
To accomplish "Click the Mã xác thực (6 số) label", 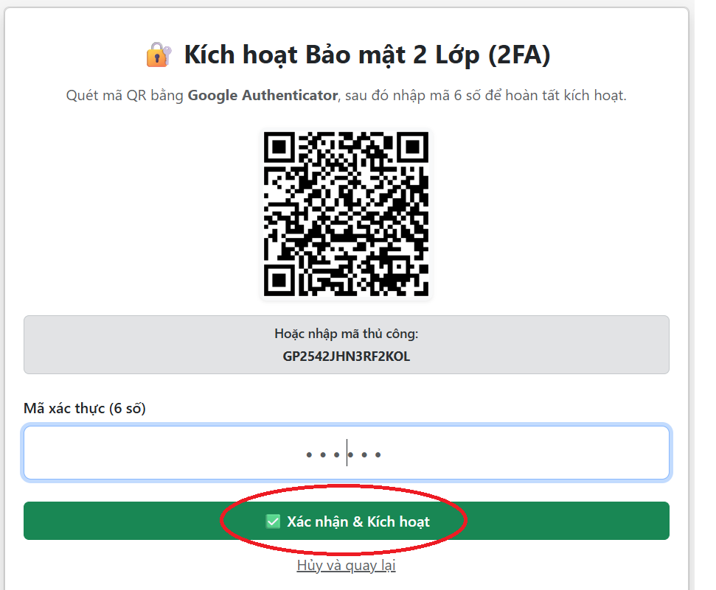I will (85, 408).
